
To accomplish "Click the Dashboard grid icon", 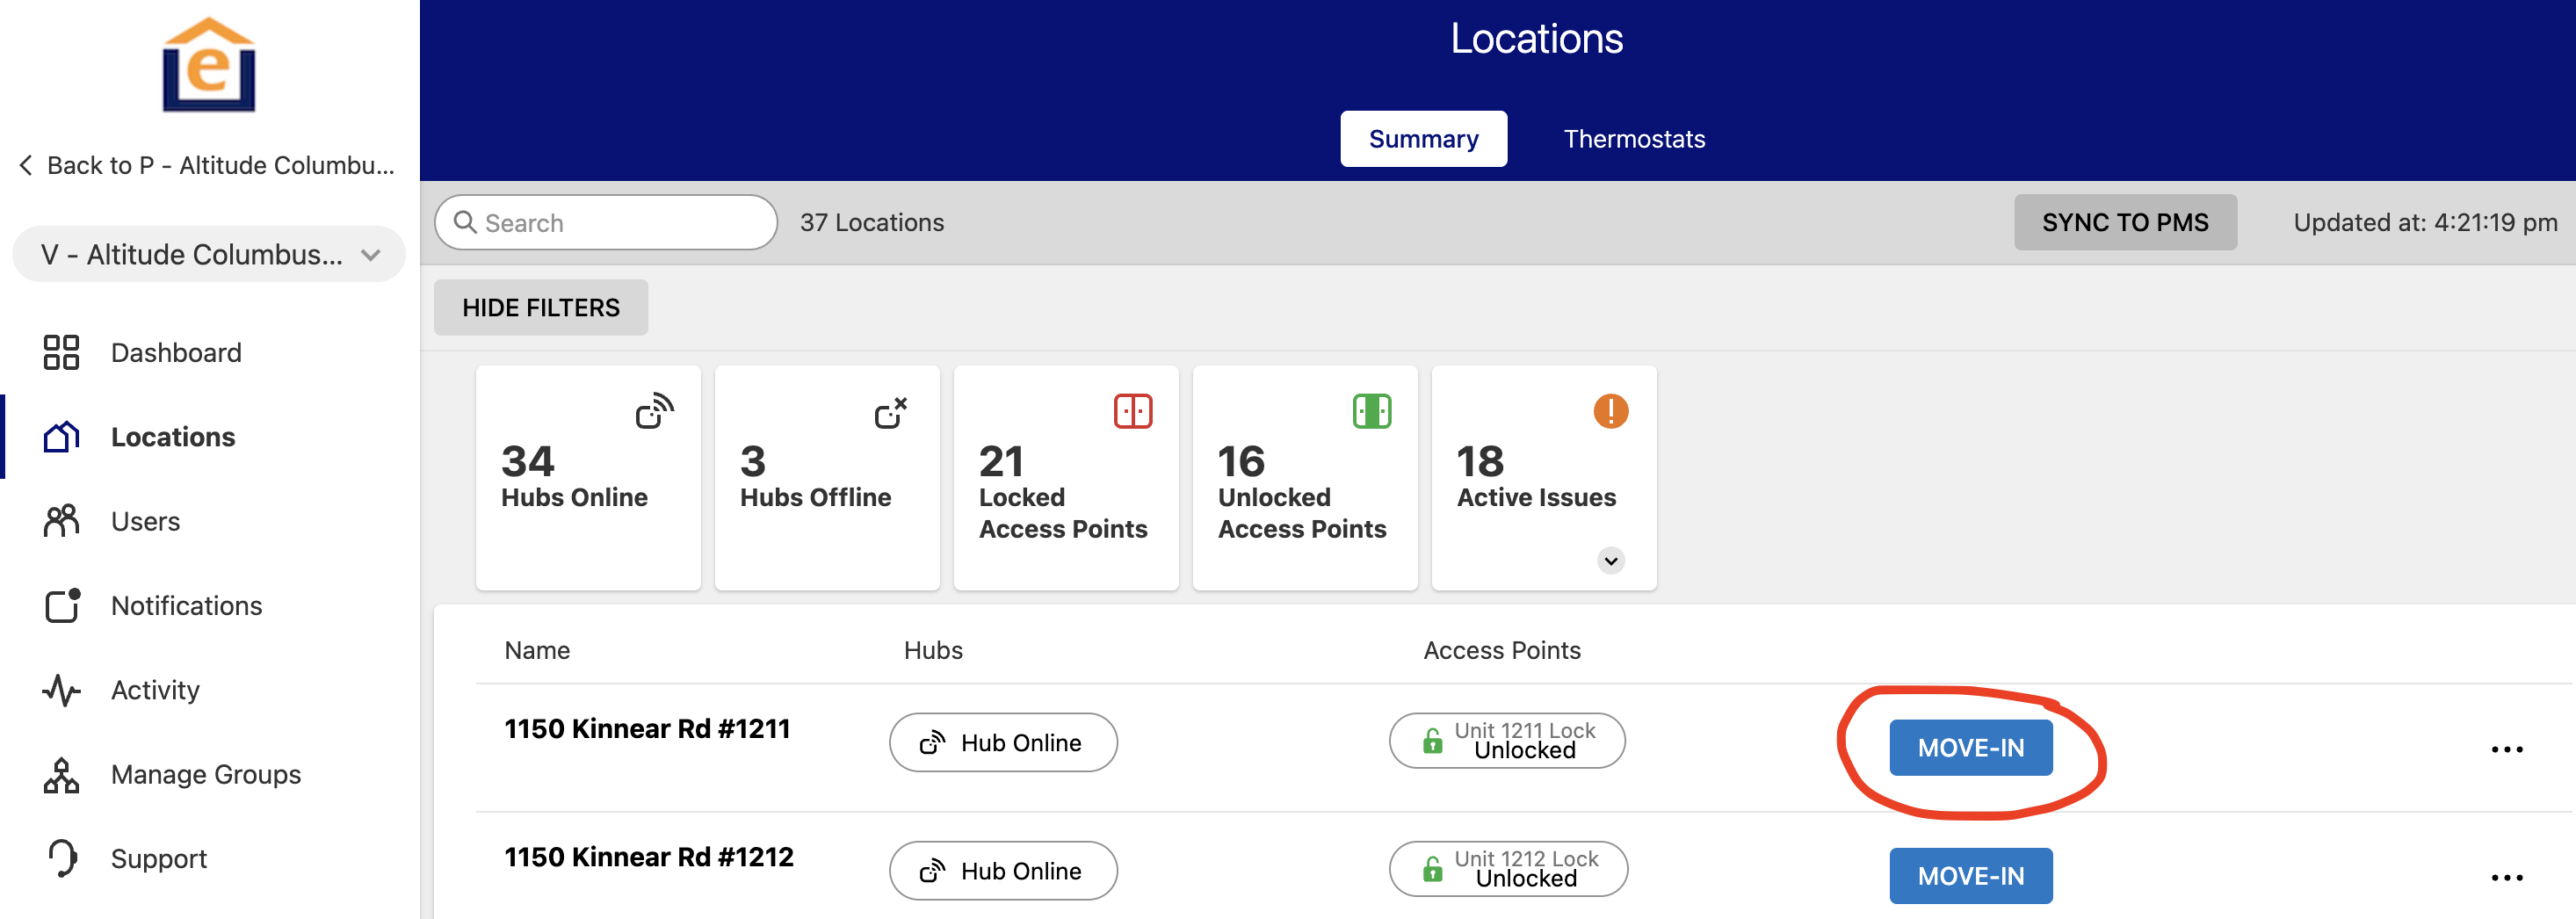I will click(x=61, y=352).
